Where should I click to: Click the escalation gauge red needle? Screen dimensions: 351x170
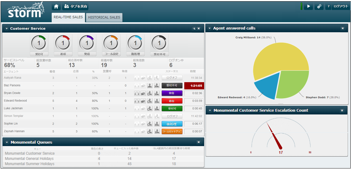point(274,136)
